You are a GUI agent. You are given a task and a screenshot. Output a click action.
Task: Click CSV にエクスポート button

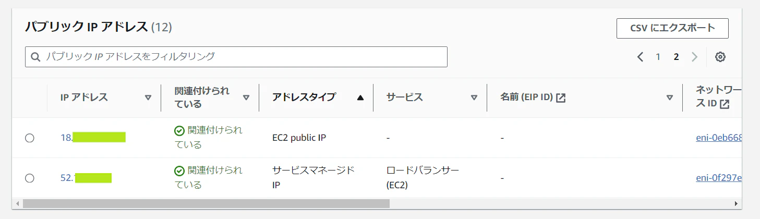click(x=672, y=28)
